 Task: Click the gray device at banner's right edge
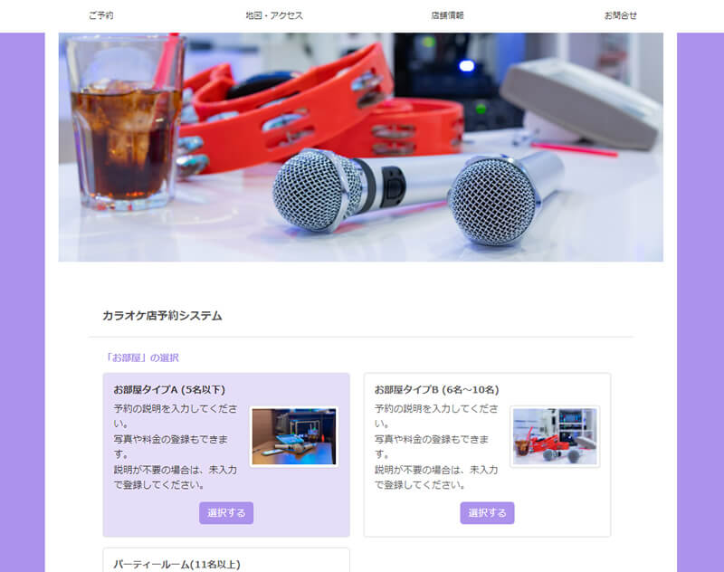[579, 100]
